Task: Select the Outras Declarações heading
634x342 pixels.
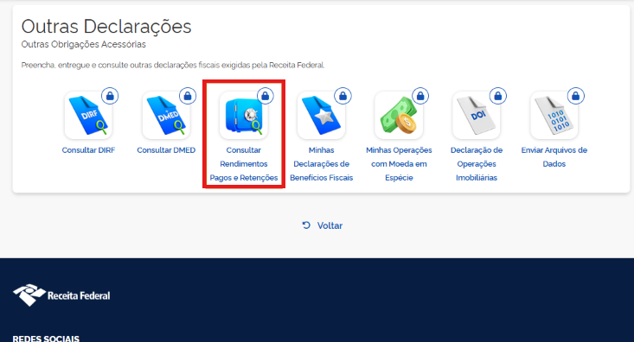Action: pos(106,27)
